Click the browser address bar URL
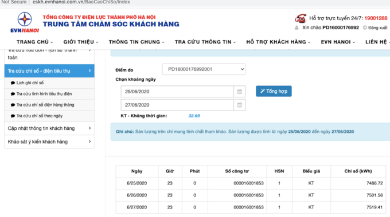 click(x=81, y=2)
